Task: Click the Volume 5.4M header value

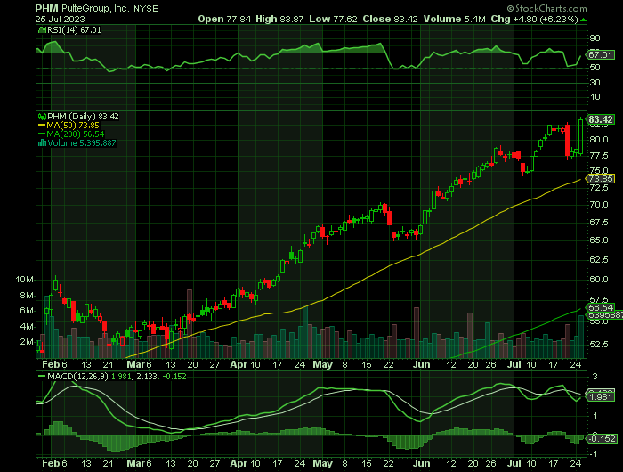Action: click(x=454, y=19)
